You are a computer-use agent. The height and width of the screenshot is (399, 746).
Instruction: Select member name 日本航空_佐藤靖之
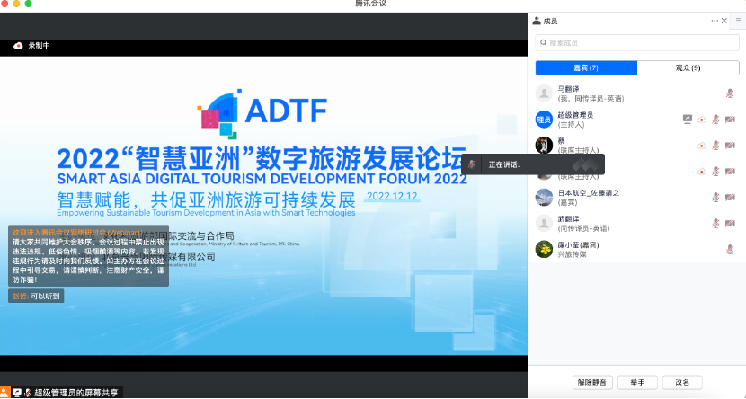click(589, 193)
